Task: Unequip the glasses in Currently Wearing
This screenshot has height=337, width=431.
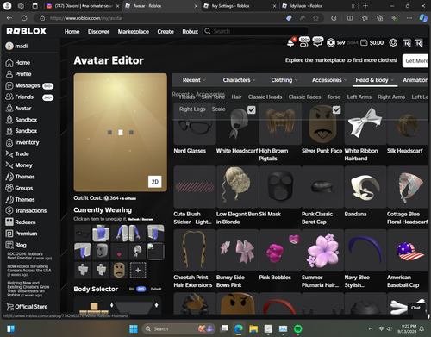Action: coord(83,234)
